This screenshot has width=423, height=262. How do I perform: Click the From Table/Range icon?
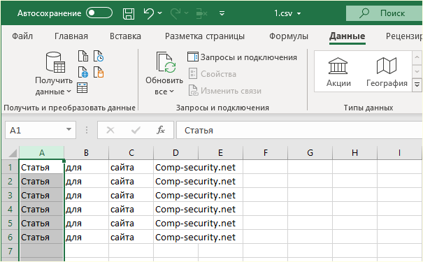(82, 88)
